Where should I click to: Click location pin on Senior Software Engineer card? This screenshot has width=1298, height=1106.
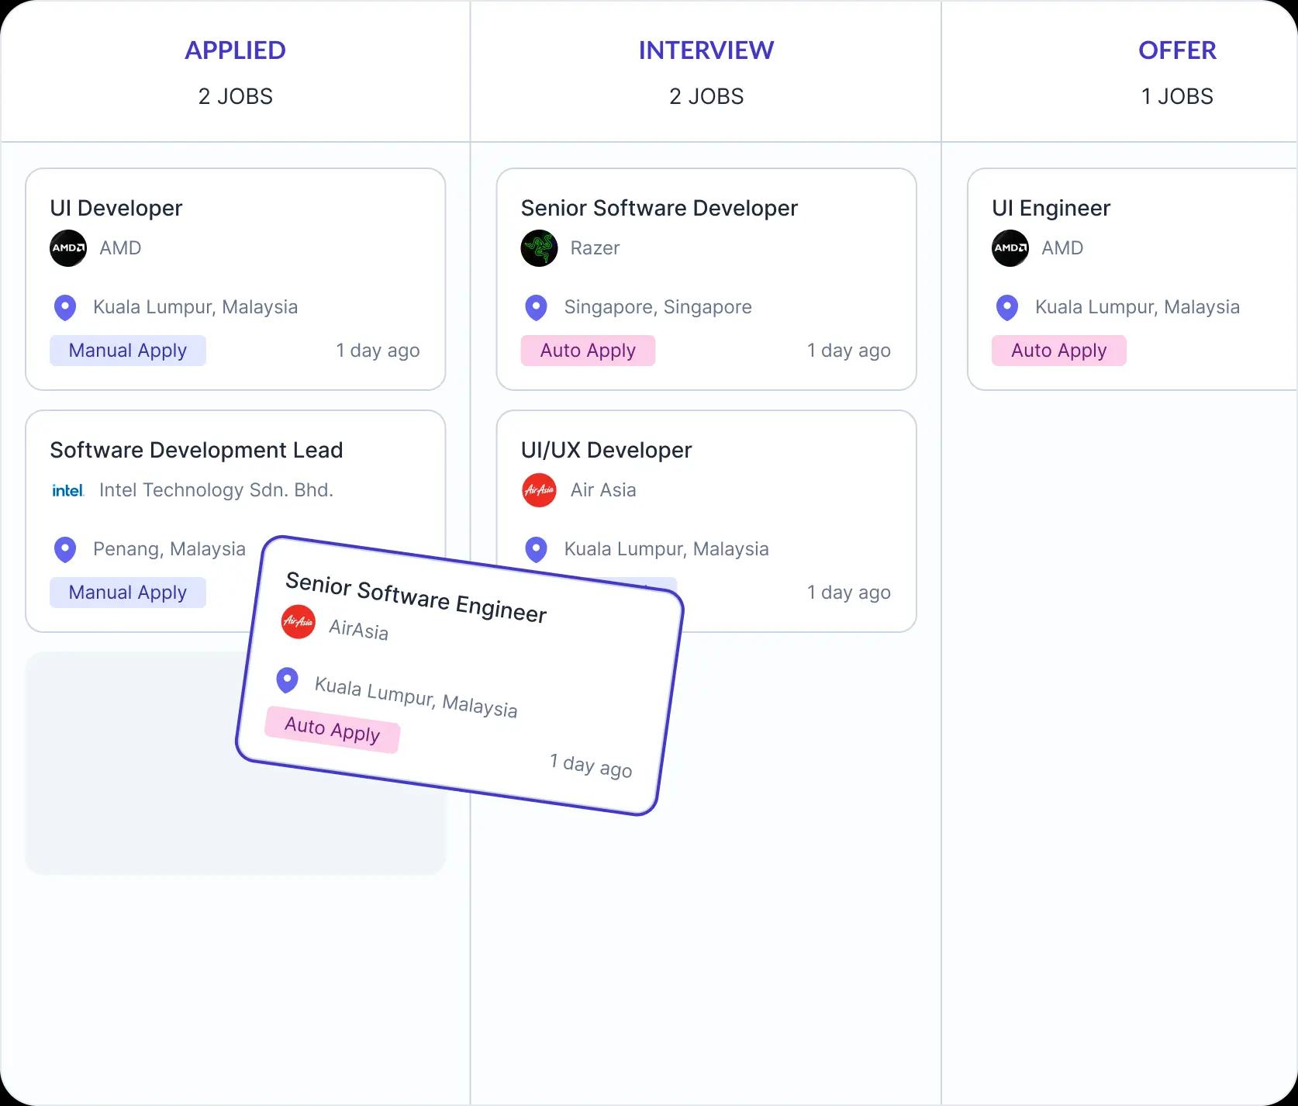(288, 680)
